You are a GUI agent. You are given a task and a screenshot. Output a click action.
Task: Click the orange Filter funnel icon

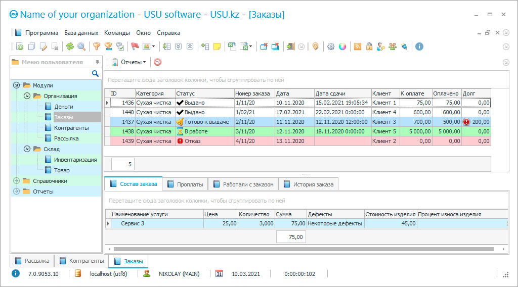[97, 46]
